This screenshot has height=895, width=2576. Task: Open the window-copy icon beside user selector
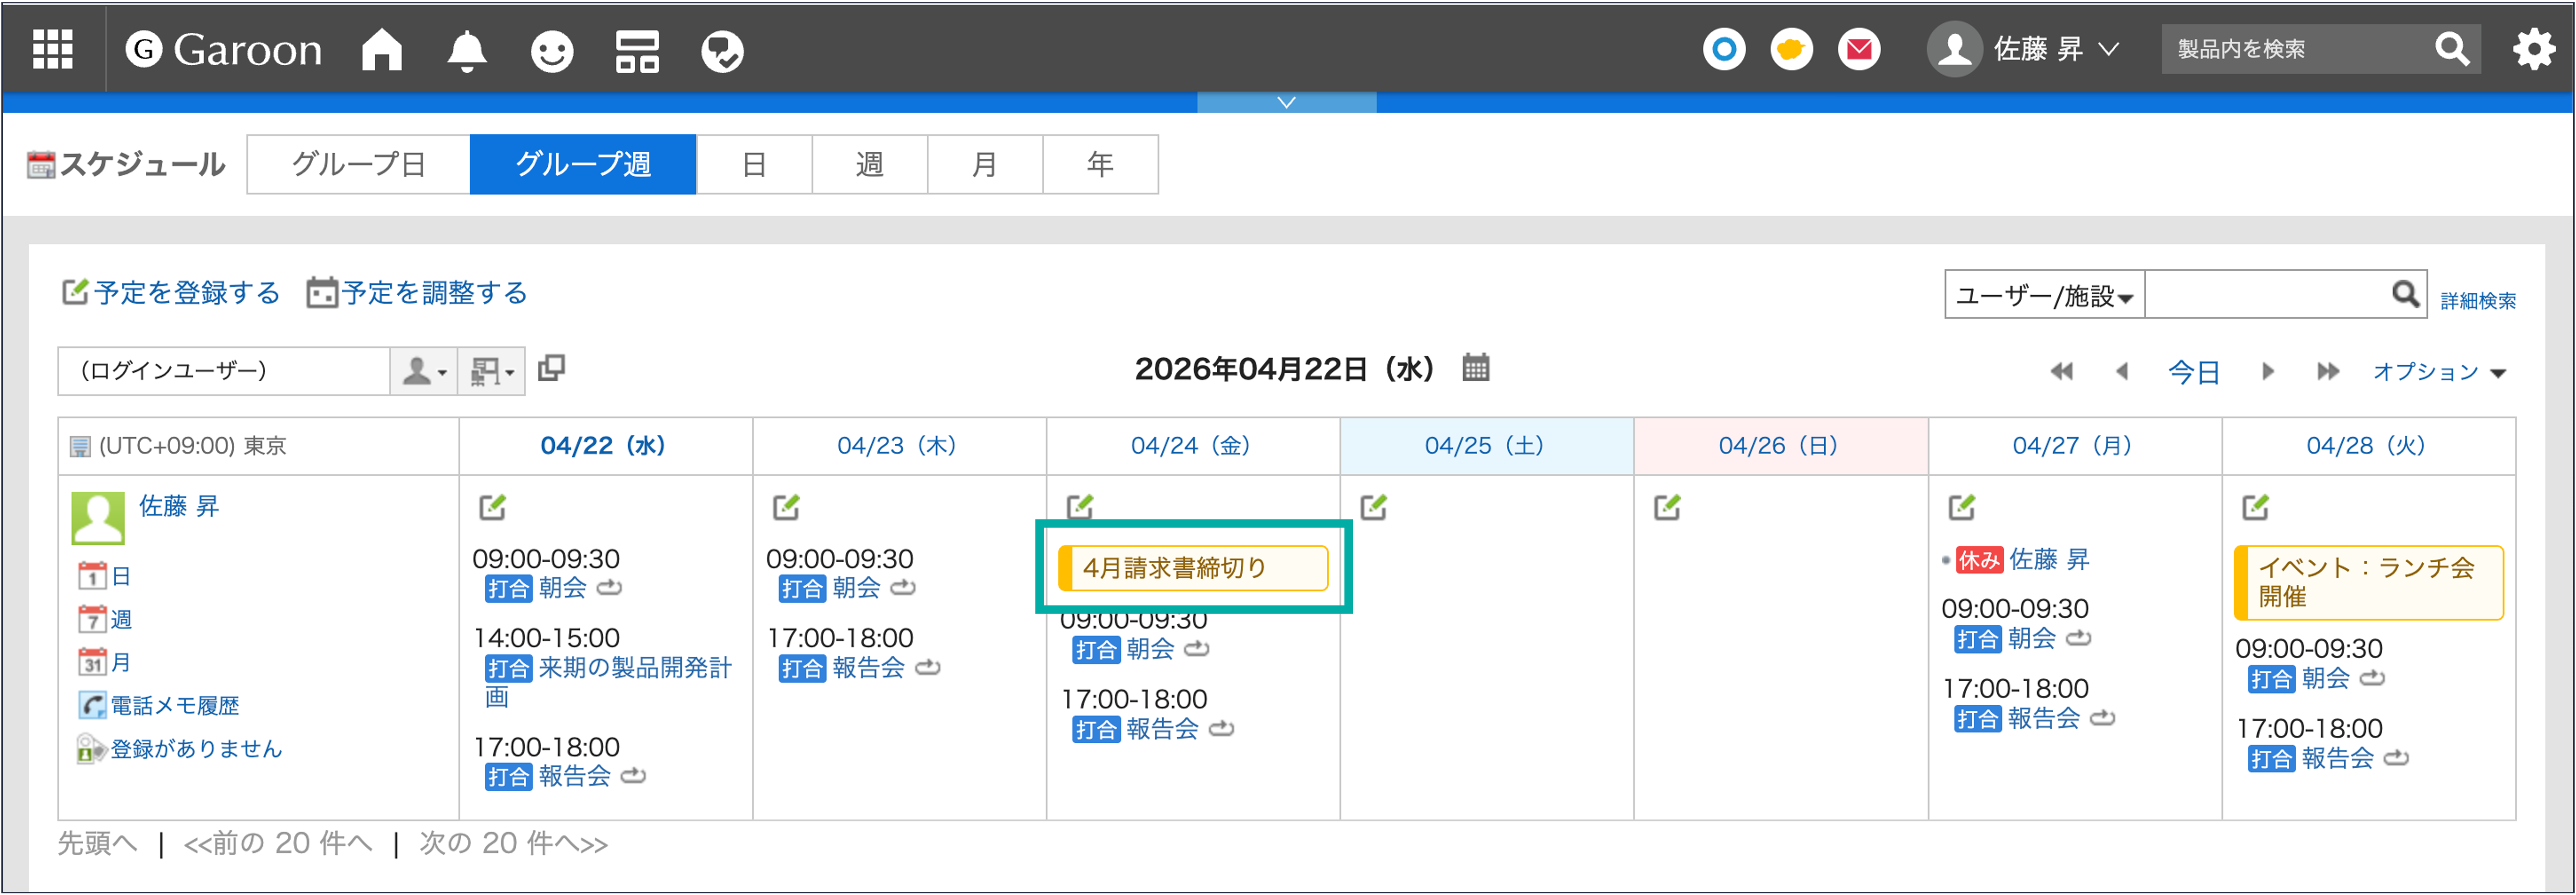pyautogui.click(x=551, y=369)
